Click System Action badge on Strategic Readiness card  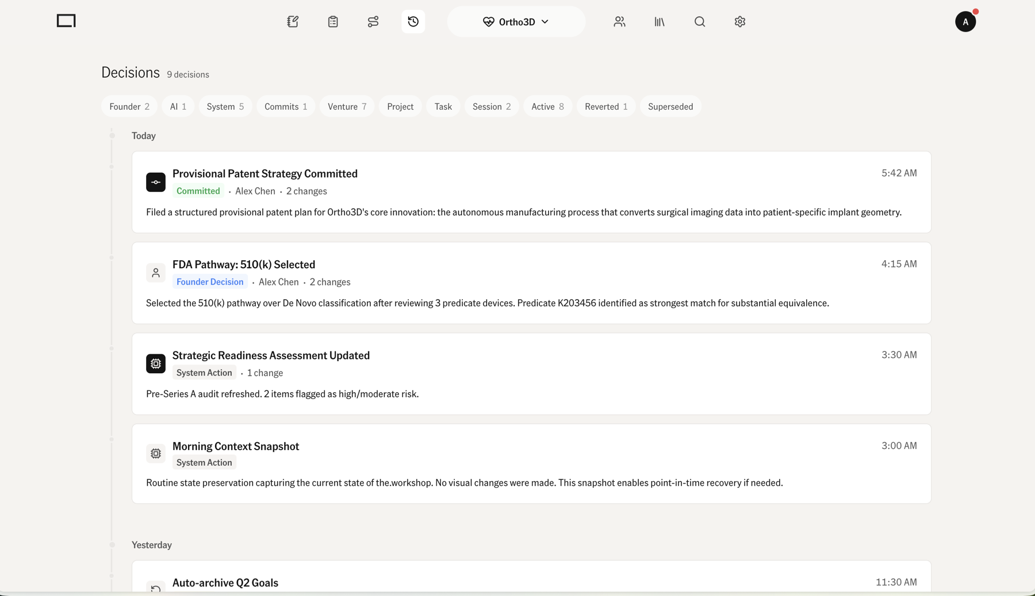click(x=204, y=372)
